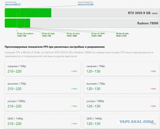This screenshot has height=129, width=160.
Task: Select the средние / 768p card showing 120–130
Action: 121,69
